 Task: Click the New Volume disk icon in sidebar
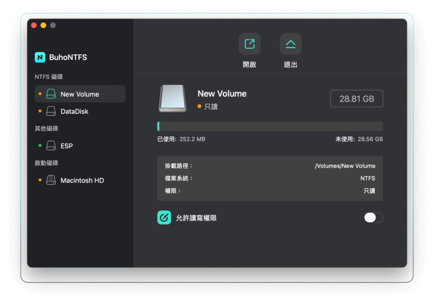click(51, 94)
